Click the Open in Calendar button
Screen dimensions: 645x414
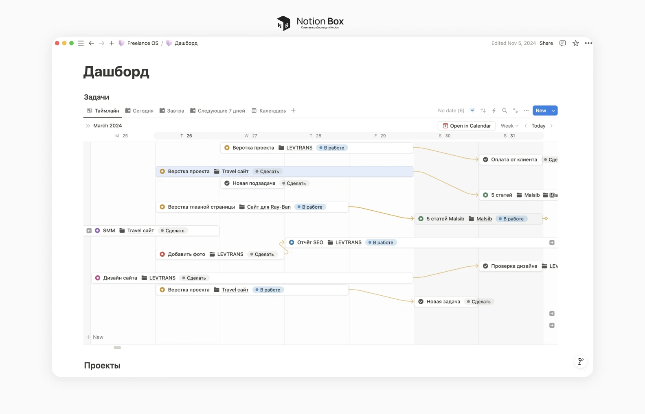point(467,126)
